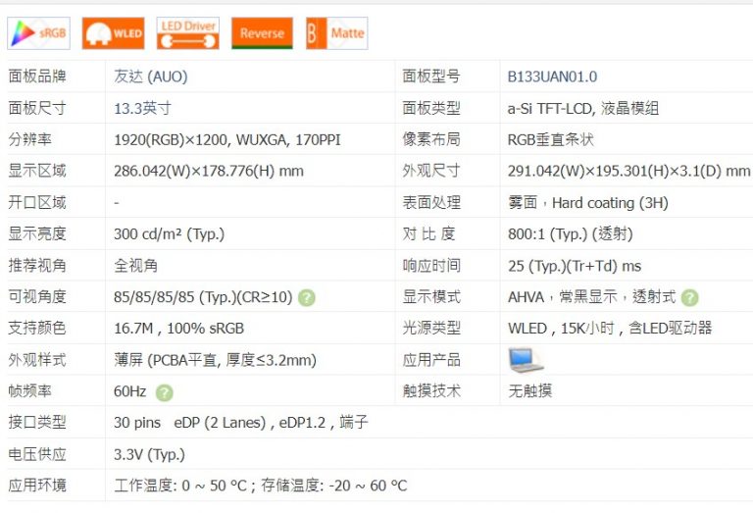Click the sRGB color gamut badge
Screen dimensions: 753x513
coord(39,33)
